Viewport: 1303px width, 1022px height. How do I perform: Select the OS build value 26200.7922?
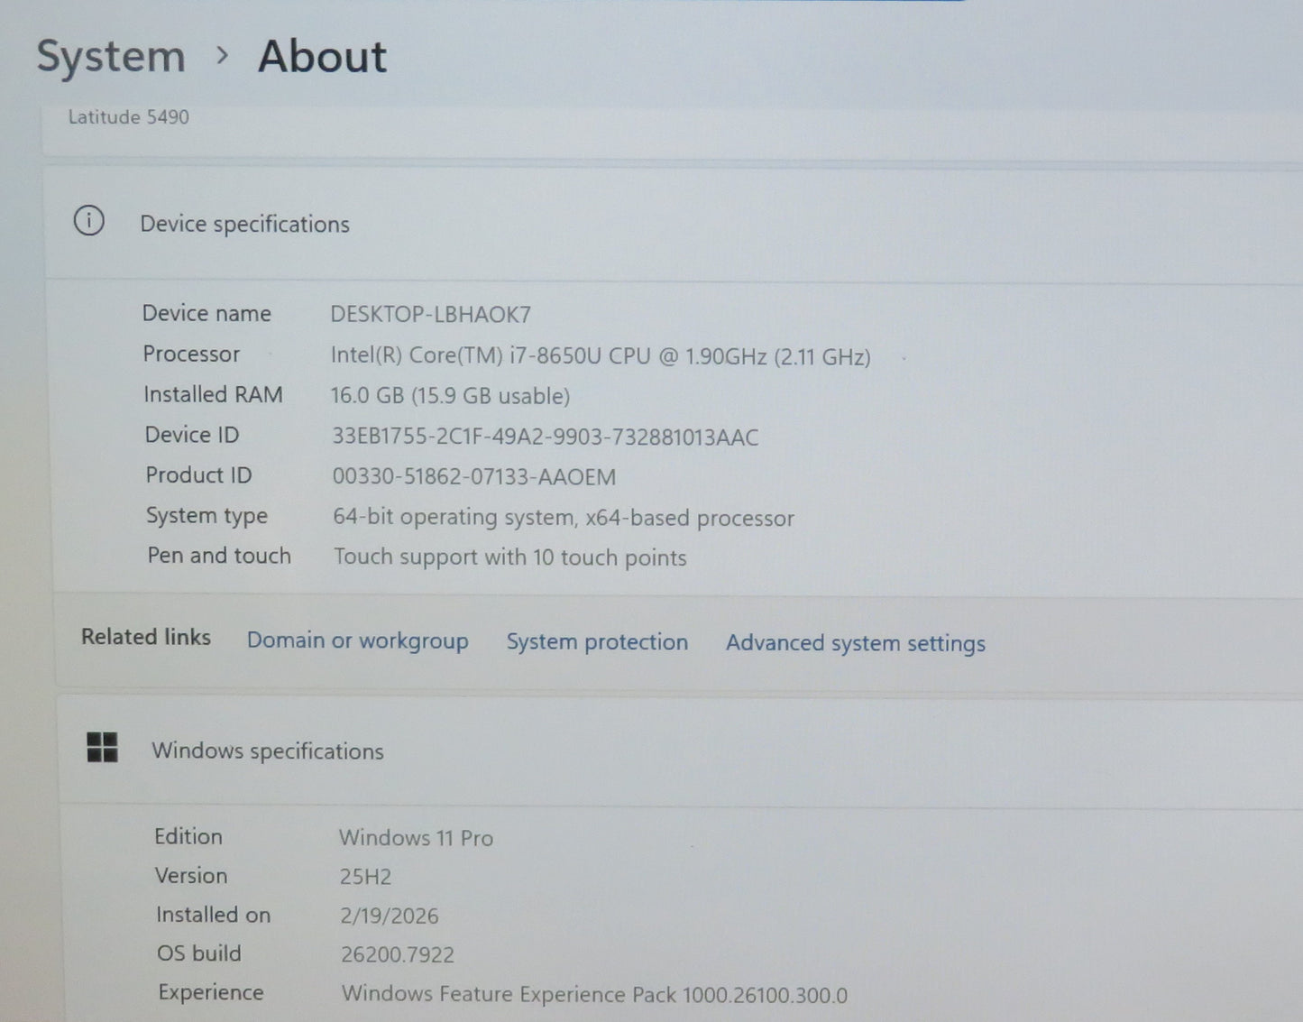pos(396,954)
